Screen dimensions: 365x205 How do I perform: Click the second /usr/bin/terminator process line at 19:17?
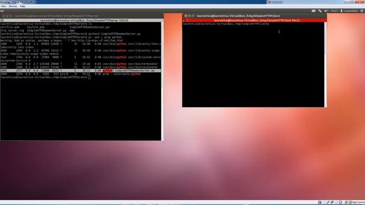click(79, 67)
